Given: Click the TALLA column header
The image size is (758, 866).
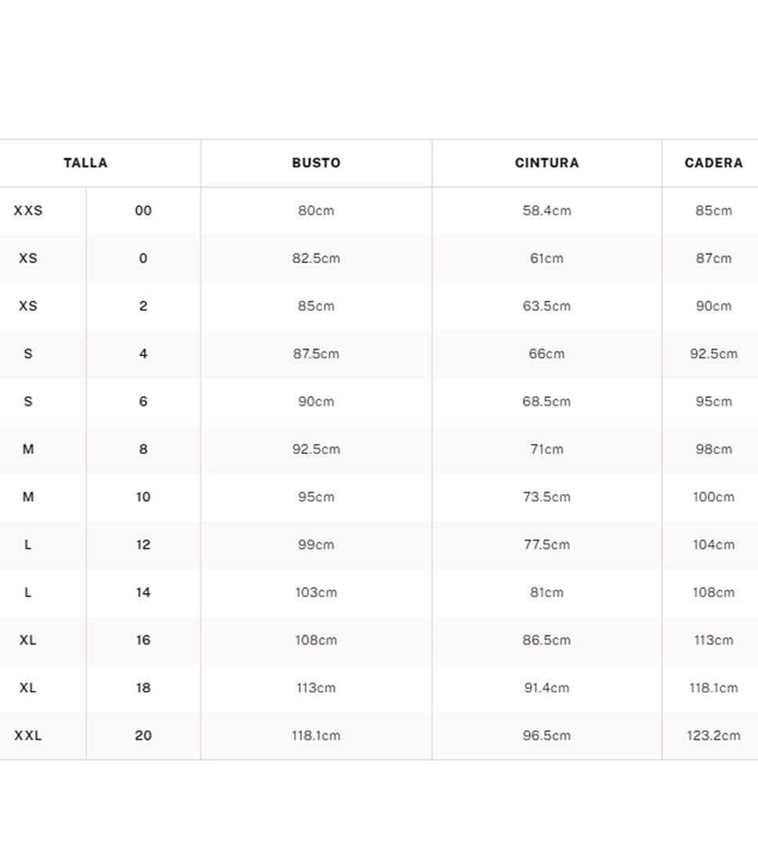Looking at the screenshot, I should point(85,163).
